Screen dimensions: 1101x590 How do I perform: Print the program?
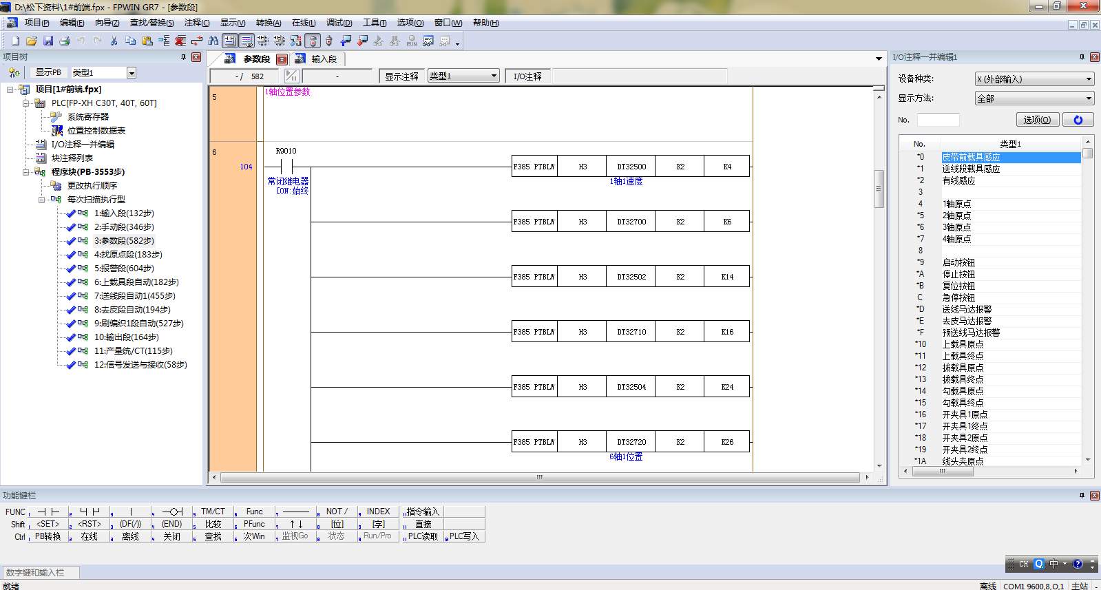click(65, 41)
